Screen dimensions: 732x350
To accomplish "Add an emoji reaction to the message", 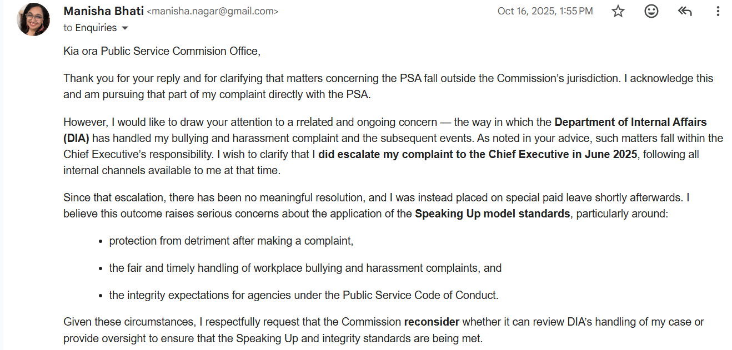I will tap(651, 11).
